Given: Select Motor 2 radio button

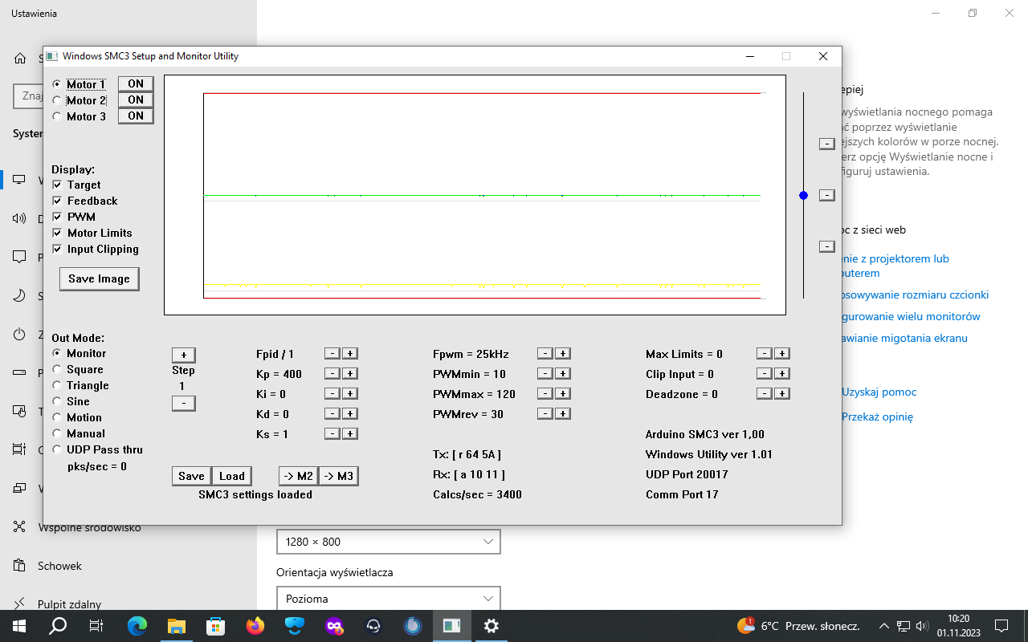Looking at the screenshot, I should point(56,100).
